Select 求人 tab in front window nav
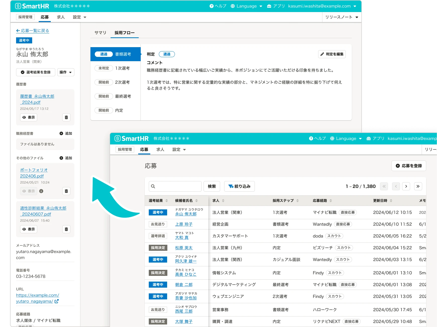Screen dimensions: 437x327 160,149
